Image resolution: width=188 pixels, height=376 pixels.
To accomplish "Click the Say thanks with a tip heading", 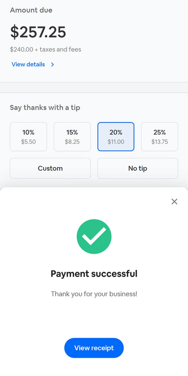I will coord(45,107).
